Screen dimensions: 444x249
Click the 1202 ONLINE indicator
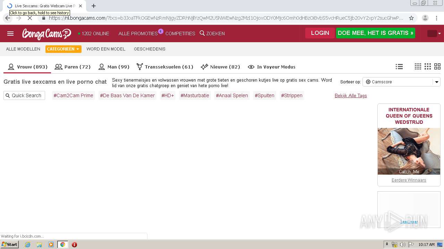click(x=94, y=34)
